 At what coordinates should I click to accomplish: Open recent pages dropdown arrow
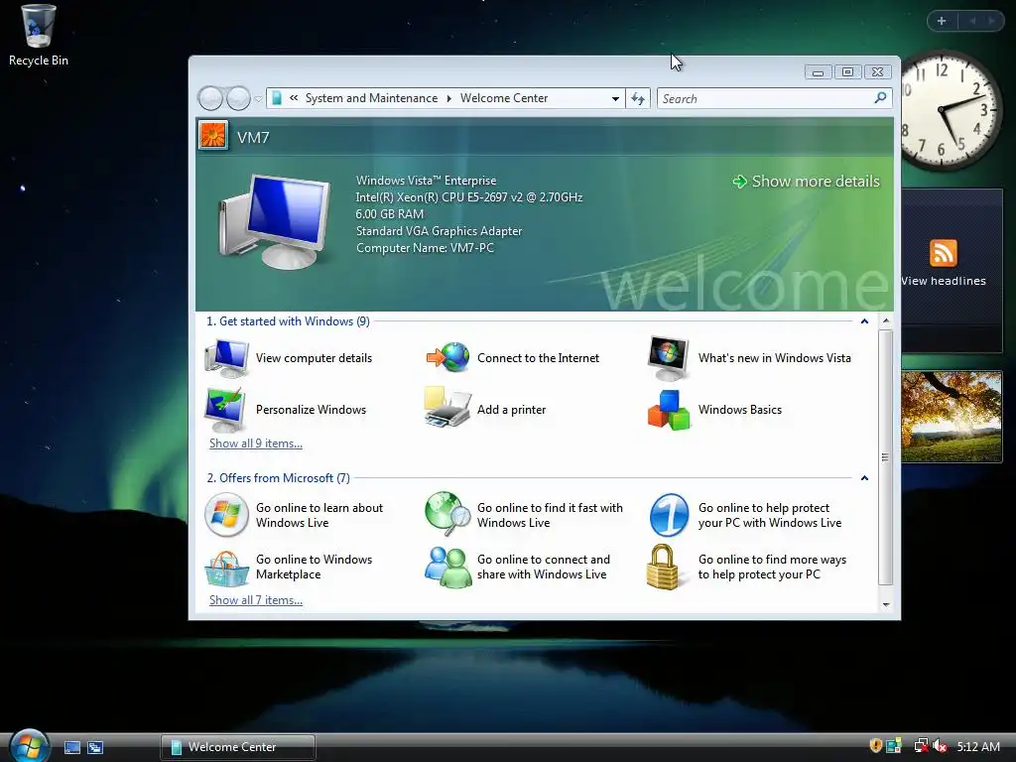258,99
